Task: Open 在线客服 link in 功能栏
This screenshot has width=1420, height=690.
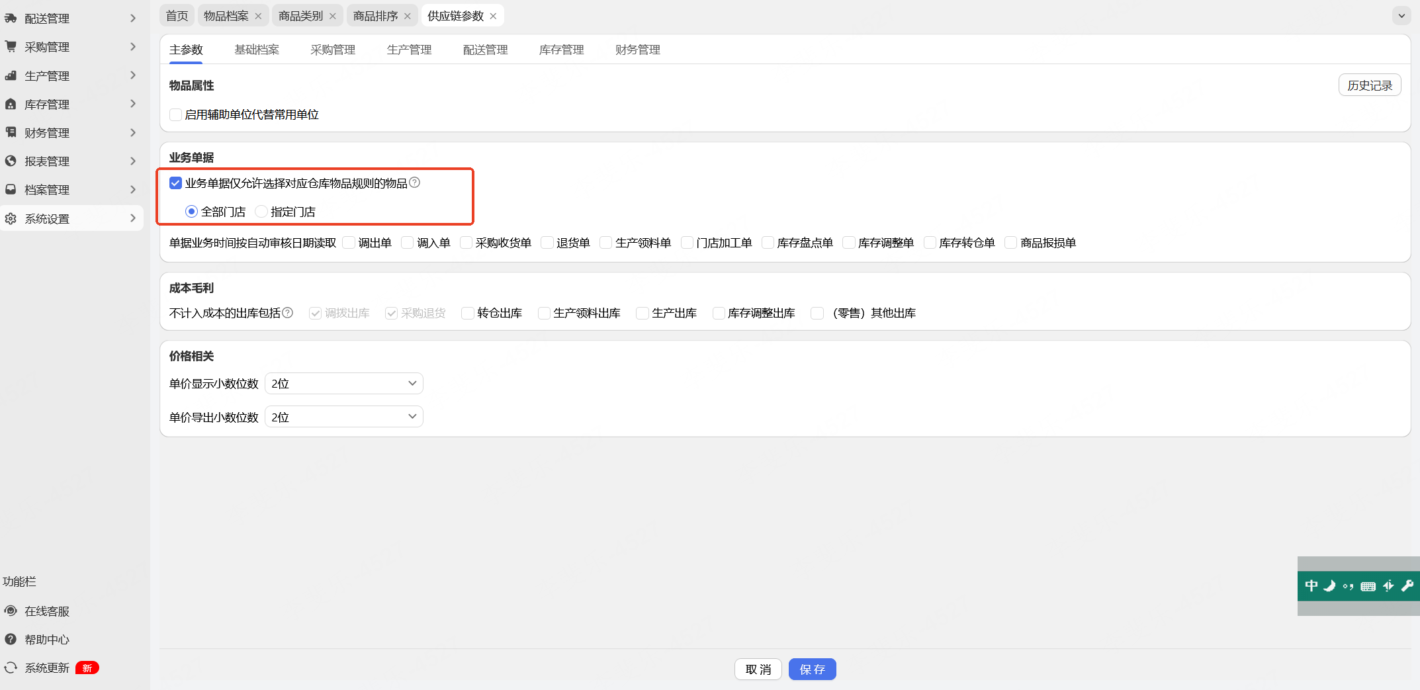Action: click(47, 611)
